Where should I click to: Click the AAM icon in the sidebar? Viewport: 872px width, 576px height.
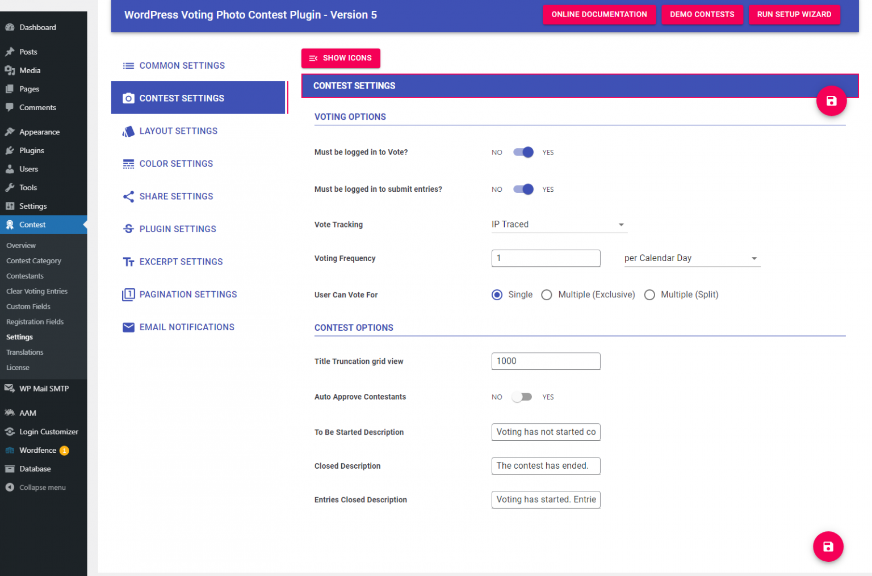pos(10,413)
